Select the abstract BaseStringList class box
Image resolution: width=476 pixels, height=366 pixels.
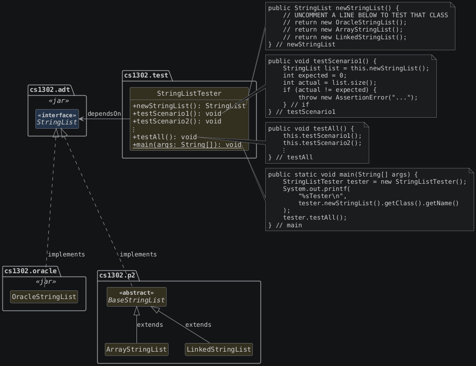136,297
